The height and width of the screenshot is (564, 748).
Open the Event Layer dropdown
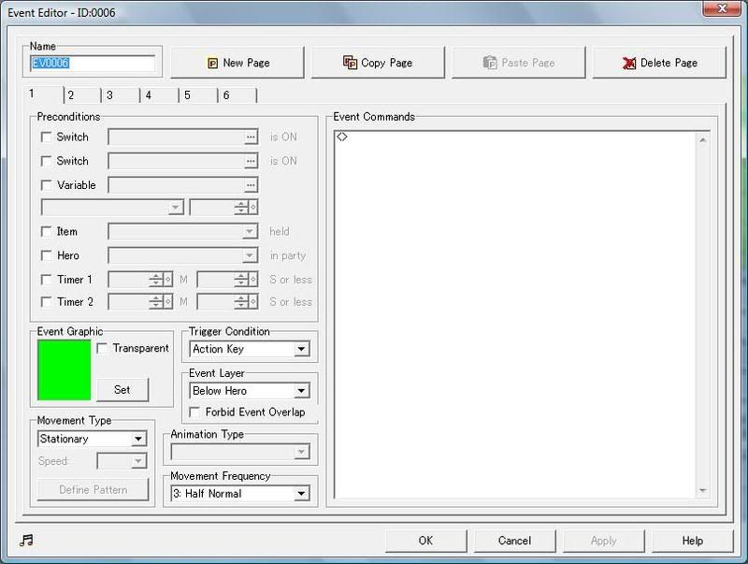(250, 391)
